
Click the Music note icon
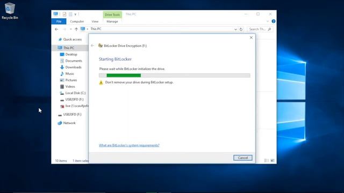pyautogui.click(x=62, y=73)
